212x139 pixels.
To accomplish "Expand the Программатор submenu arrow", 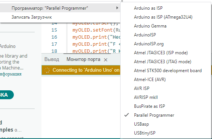I will (x=117, y=8).
